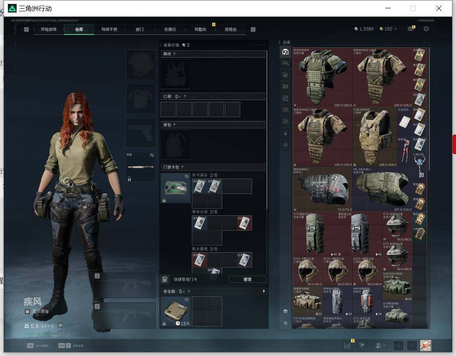Click the empty pistol slot

(140, 133)
